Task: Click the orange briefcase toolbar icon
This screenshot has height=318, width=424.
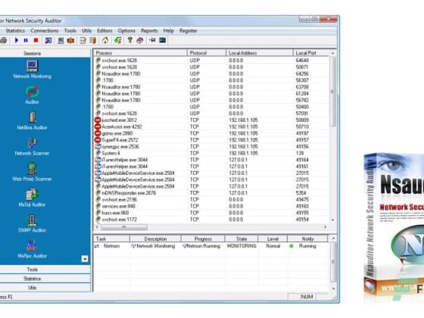Action: click(x=71, y=40)
